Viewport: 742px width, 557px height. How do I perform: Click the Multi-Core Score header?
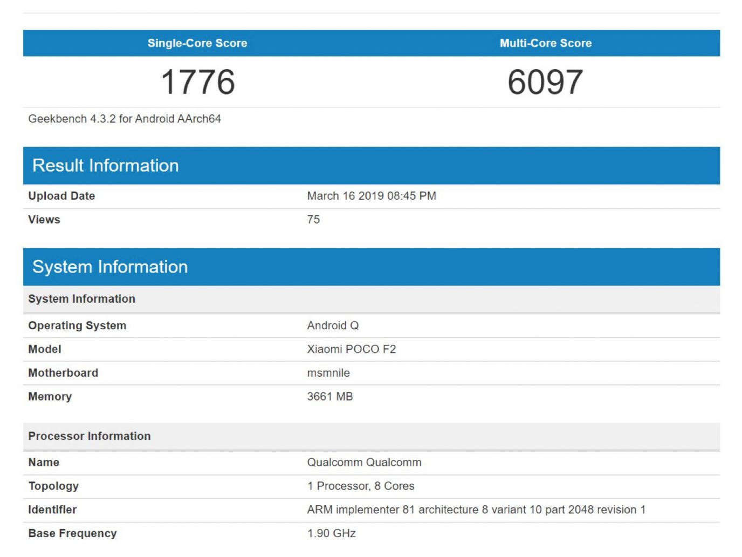tap(545, 43)
